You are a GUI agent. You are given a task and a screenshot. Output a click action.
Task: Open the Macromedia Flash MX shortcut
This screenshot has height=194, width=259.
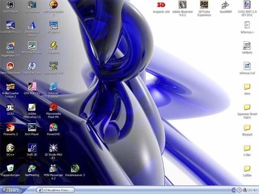(x=54, y=107)
